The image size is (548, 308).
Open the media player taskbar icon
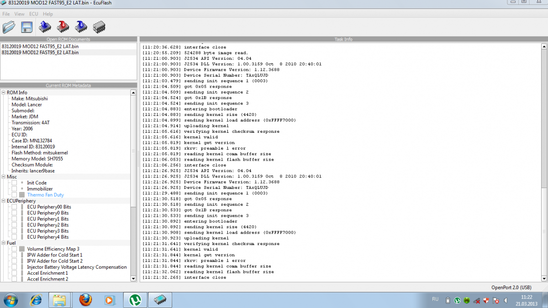click(x=109, y=300)
